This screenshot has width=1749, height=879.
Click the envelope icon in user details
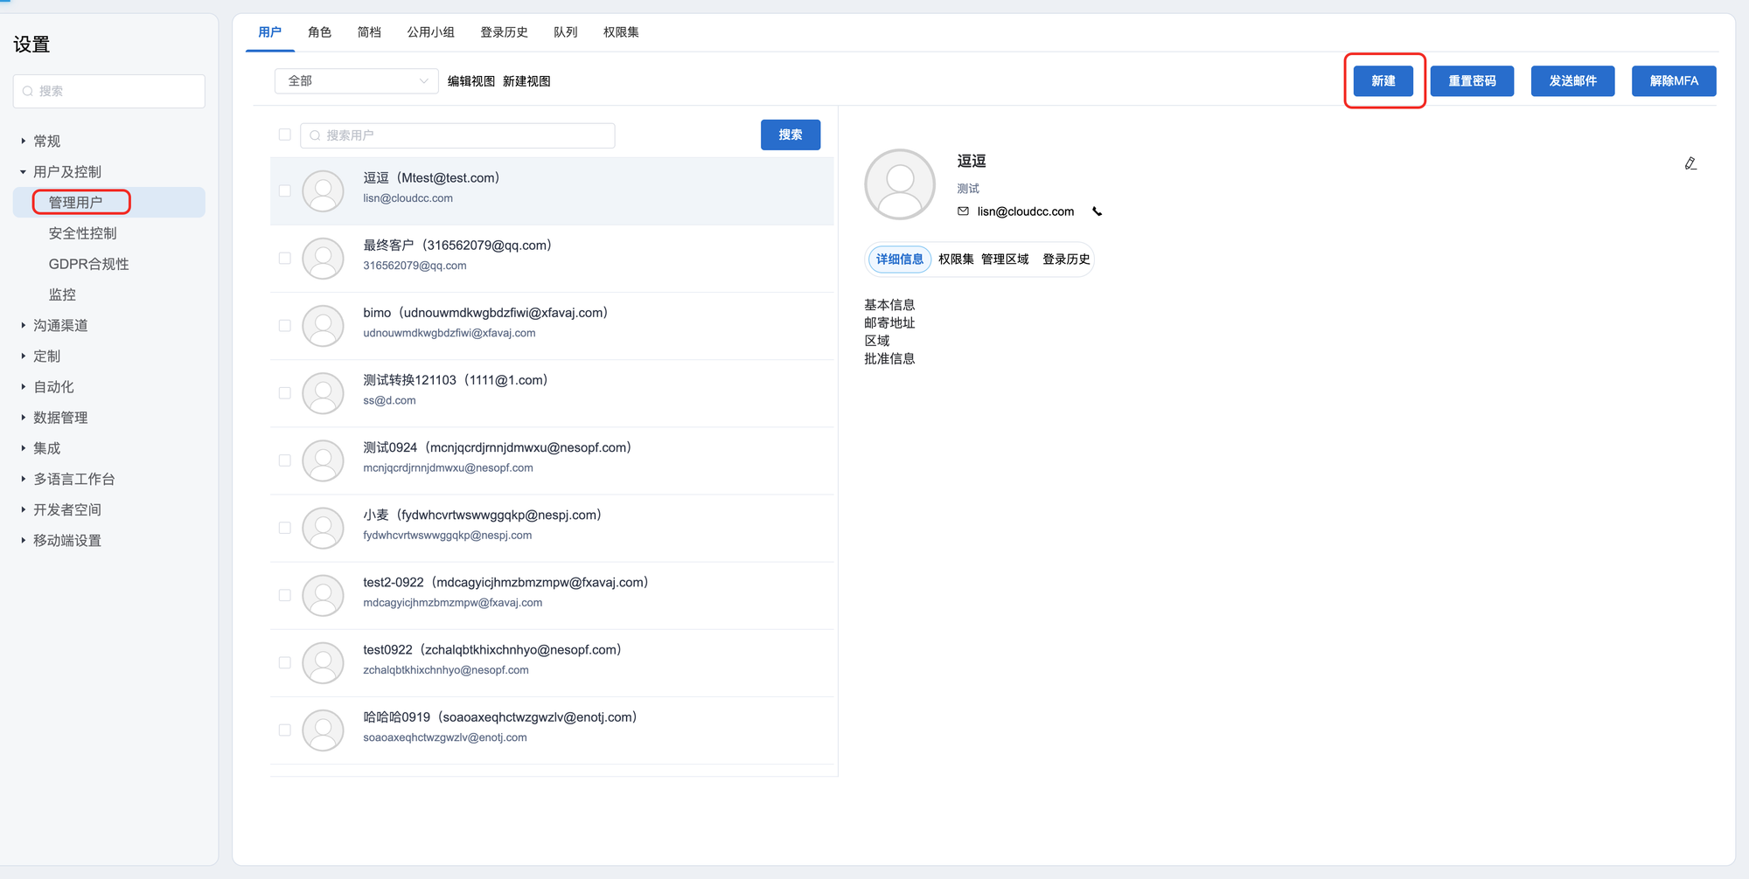click(963, 211)
